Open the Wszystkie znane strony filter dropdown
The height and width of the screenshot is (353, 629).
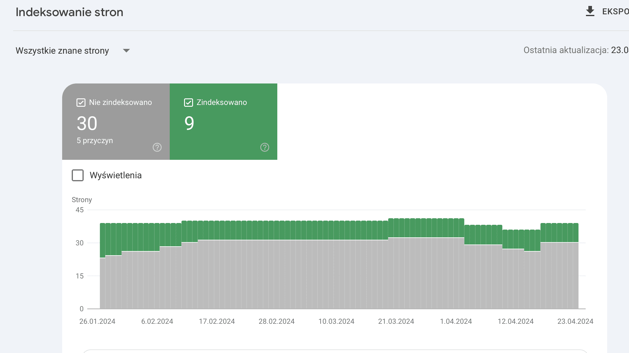tap(63, 50)
